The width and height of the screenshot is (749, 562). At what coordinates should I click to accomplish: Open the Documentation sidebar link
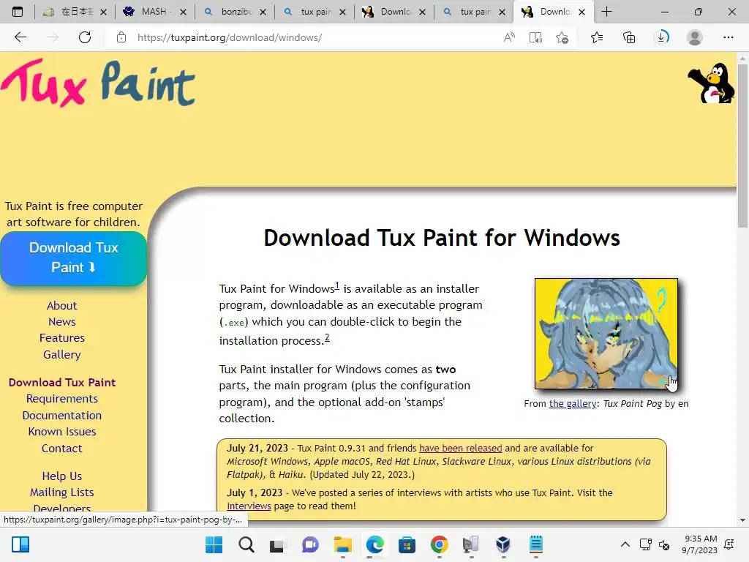61,416
